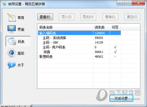Viewport: 147px width, 107px height.
Task: Switch to the 界面 tab label
Action: (21, 30)
